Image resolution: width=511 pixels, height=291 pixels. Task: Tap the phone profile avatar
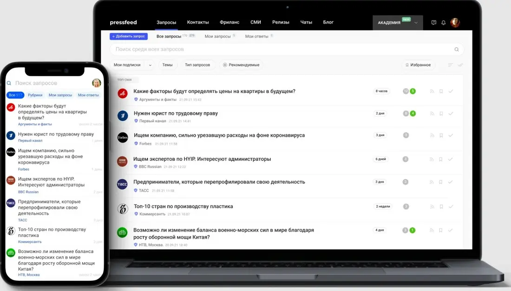pyautogui.click(x=97, y=83)
